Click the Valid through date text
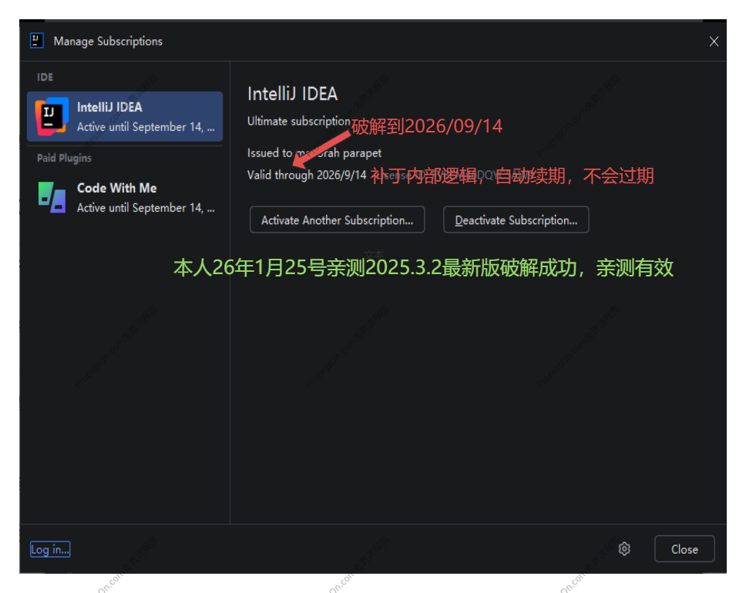The width and height of the screenshot is (746, 593). point(307,175)
